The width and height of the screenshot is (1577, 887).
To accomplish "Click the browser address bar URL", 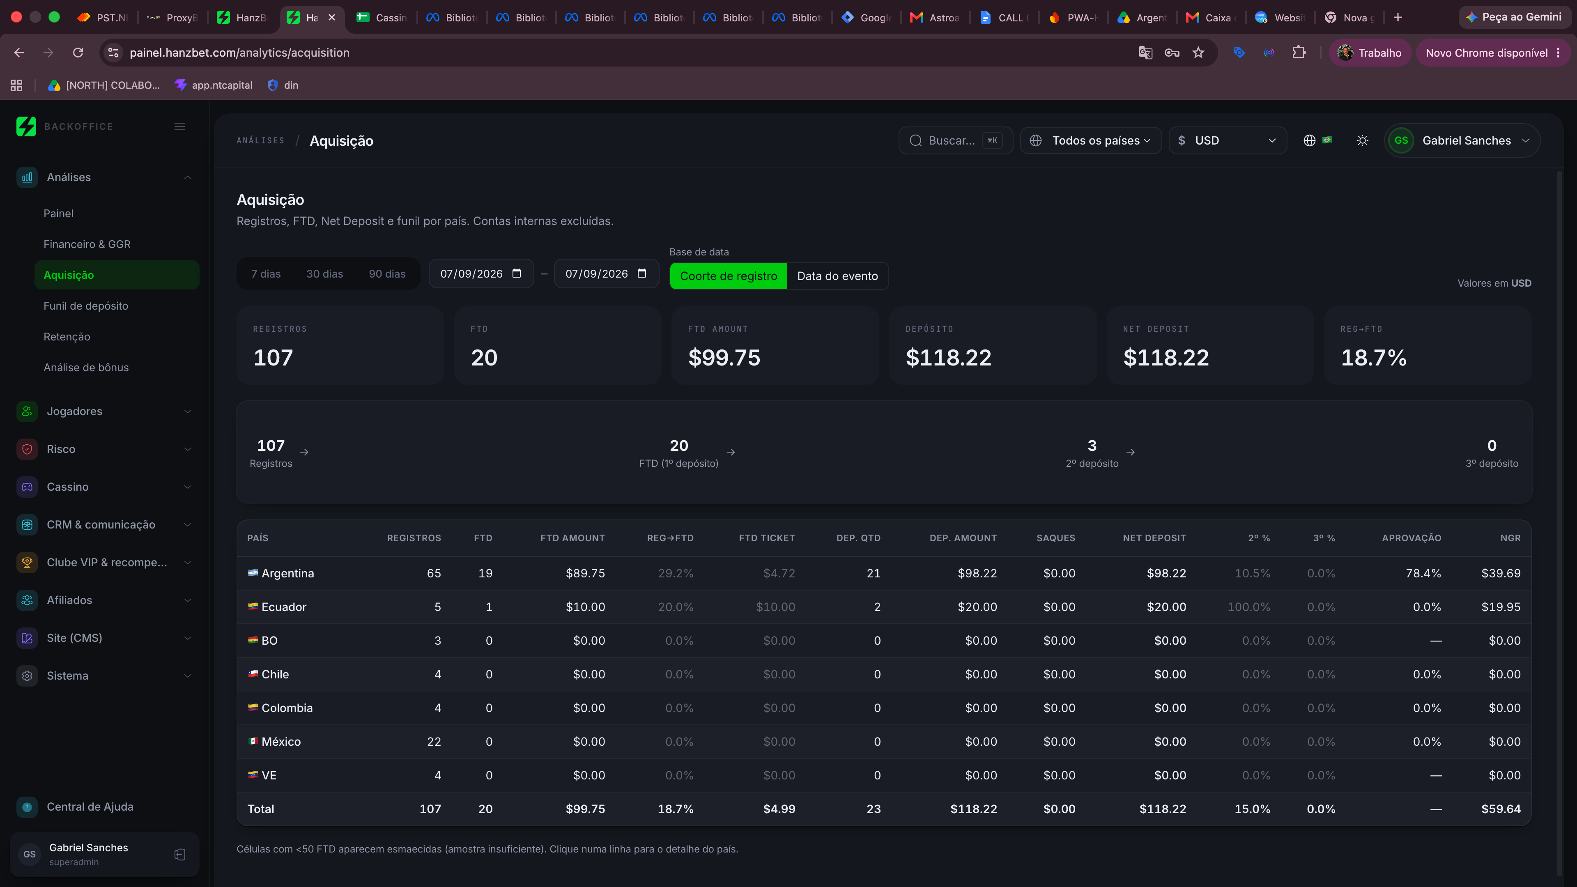I will [239, 53].
